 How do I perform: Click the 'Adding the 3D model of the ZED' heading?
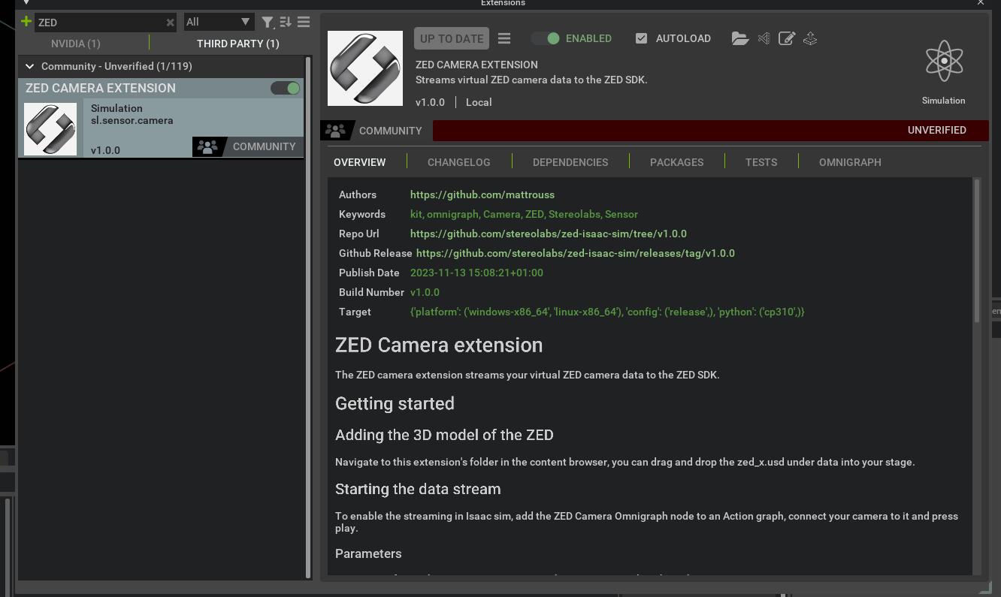(444, 436)
